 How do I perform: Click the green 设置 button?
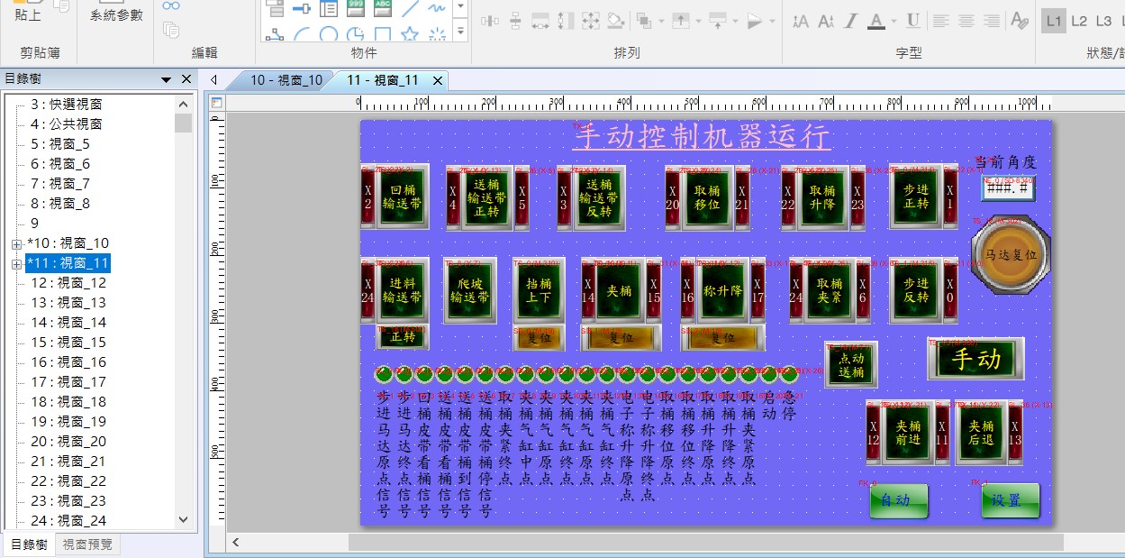[x=1010, y=500]
